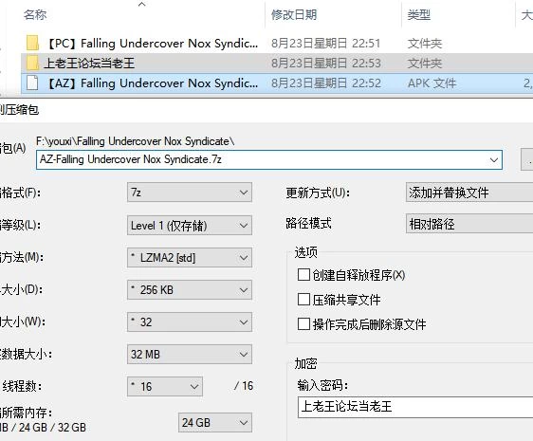Sort by the 修改日期 column header

[x=294, y=14]
